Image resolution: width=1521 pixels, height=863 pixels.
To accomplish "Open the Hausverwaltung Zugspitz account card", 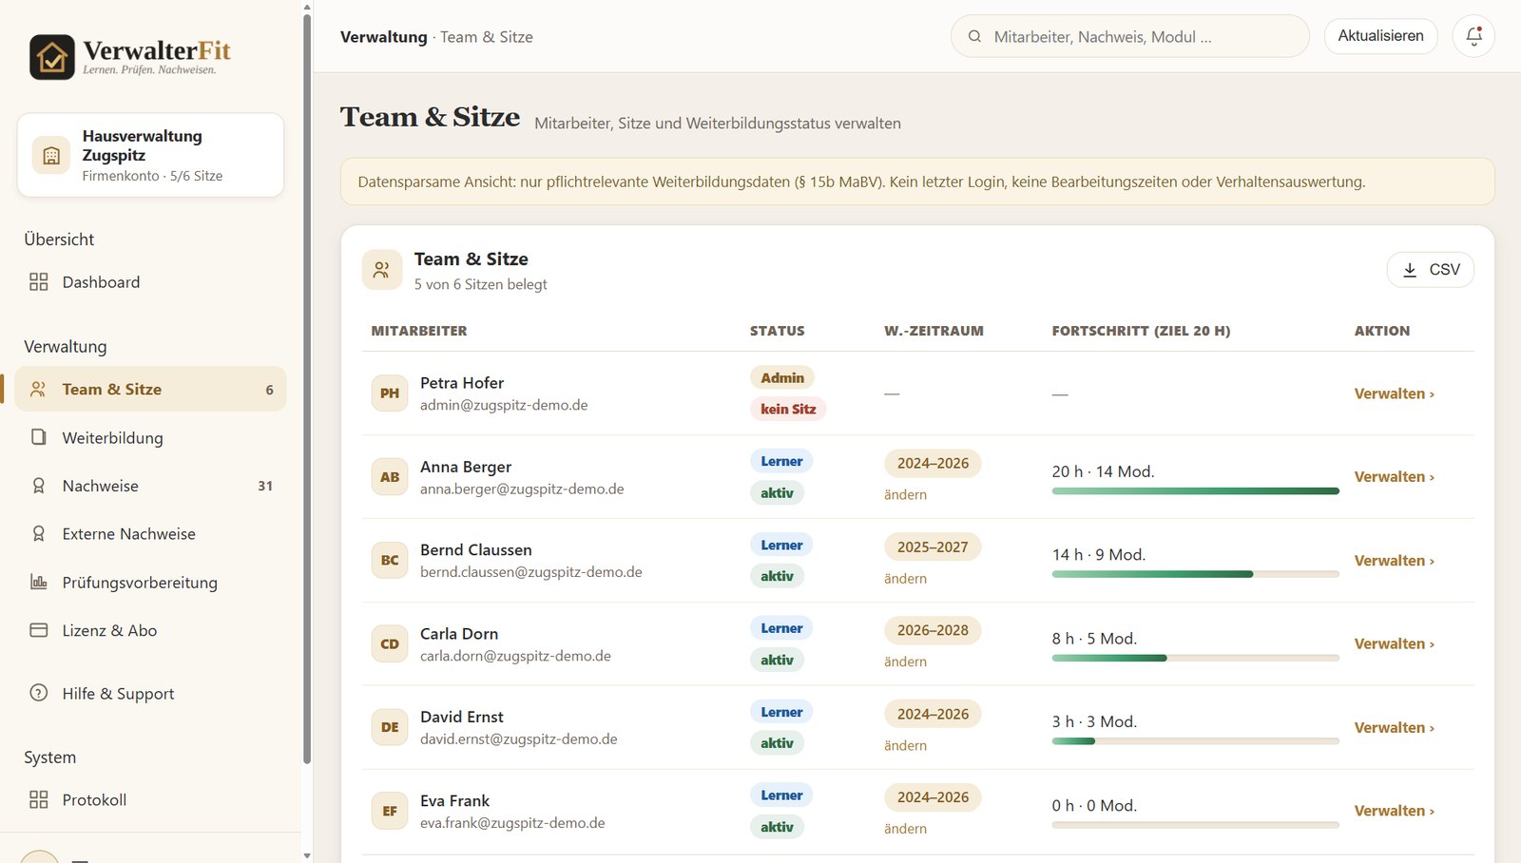I will point(150,155).
